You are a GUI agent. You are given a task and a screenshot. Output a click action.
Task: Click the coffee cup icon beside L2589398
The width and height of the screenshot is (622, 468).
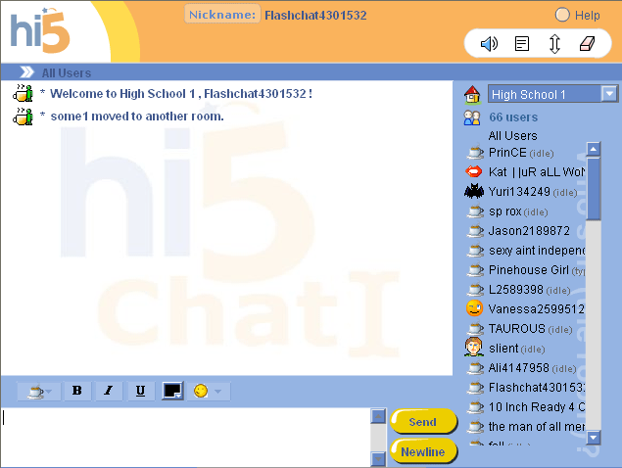(x=475, y=290)
